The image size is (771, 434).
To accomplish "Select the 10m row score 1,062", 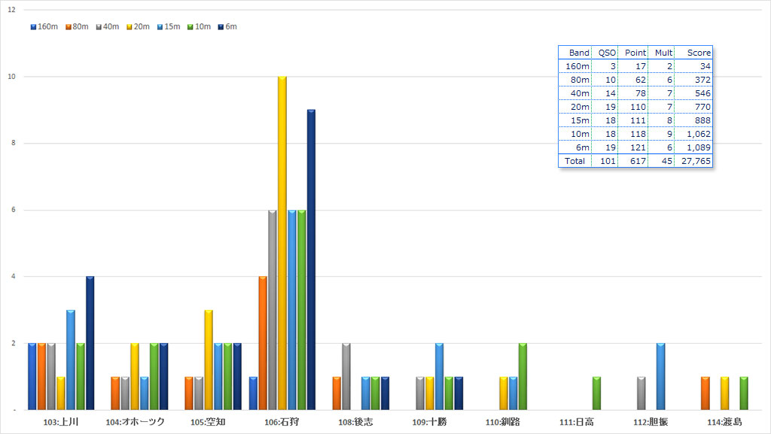I will coord(695,134).
